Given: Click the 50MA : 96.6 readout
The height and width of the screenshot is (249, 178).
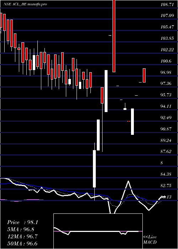Looking at the screenshot, I should [x=22, y=244].
